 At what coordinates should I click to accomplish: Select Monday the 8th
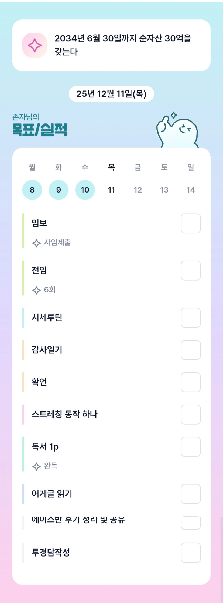(32, 190)
